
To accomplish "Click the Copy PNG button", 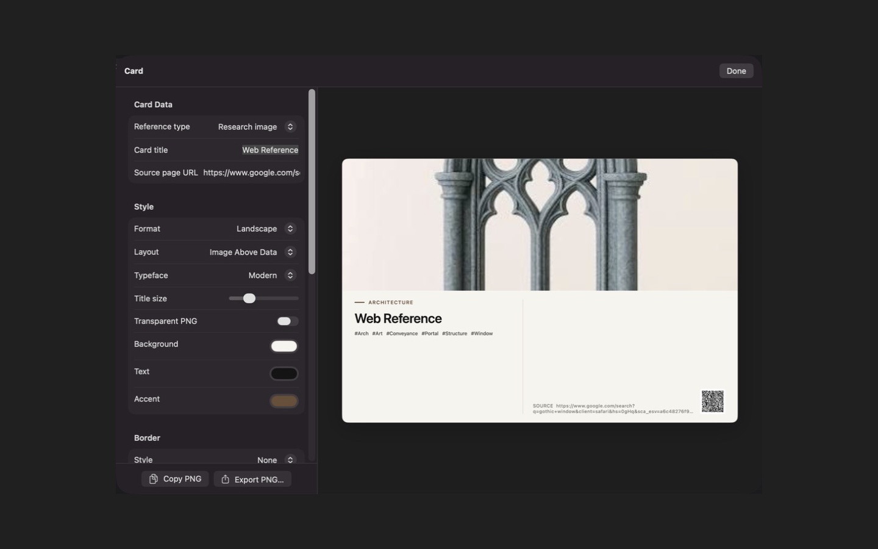I will click(175, 479).
